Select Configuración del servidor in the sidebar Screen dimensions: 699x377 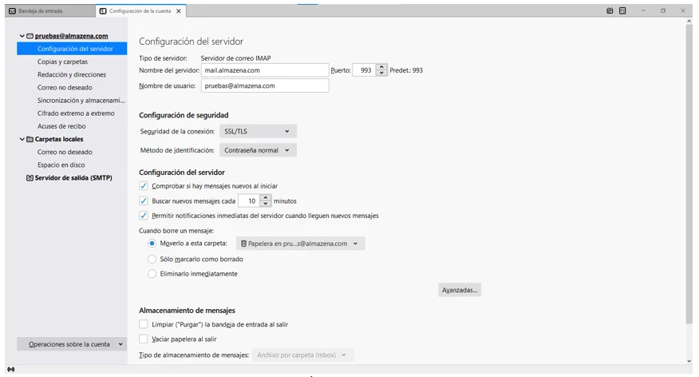tap(72, 49)
